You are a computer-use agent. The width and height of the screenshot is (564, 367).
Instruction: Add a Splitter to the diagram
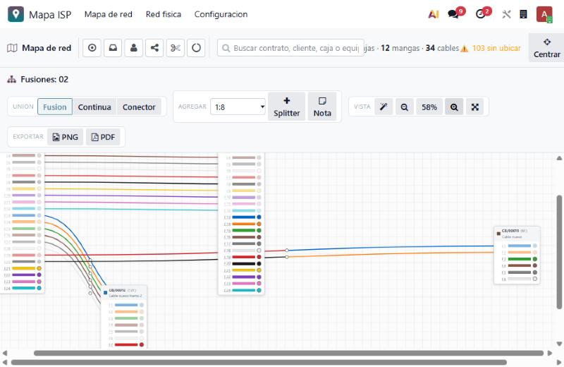[287, 107]
